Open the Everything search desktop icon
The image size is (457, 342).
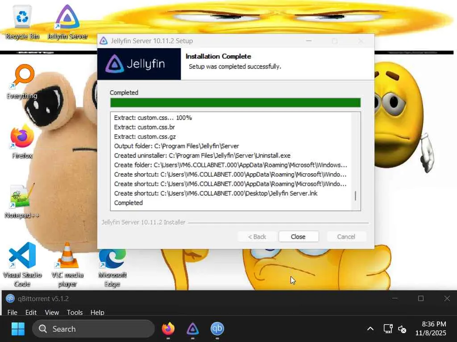point(22,82)
